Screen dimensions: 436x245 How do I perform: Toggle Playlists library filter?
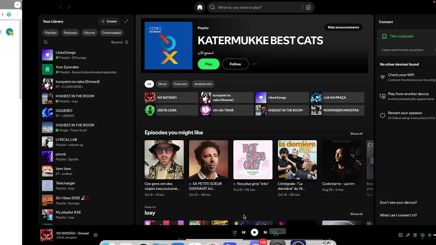click(50, 33)
